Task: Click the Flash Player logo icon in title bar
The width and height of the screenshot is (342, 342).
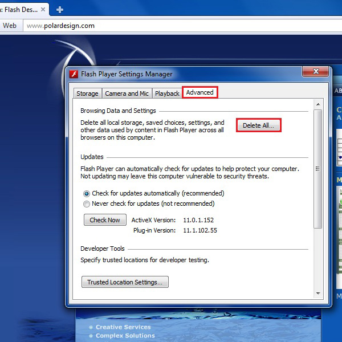Action: [74, 74]
